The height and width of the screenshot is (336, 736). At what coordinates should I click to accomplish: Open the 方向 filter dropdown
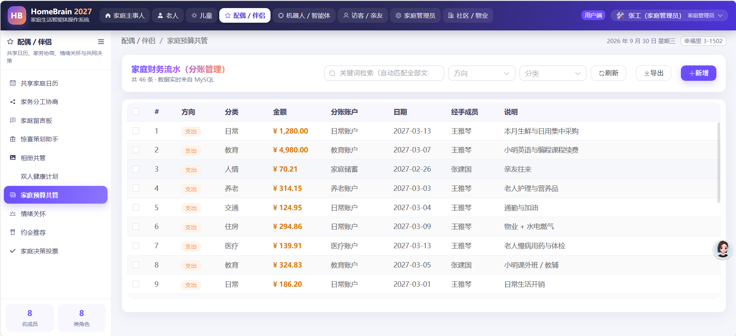tap(482, 73)
